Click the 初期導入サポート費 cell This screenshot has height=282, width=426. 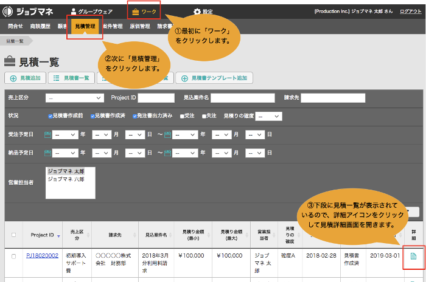click(76, 263)
